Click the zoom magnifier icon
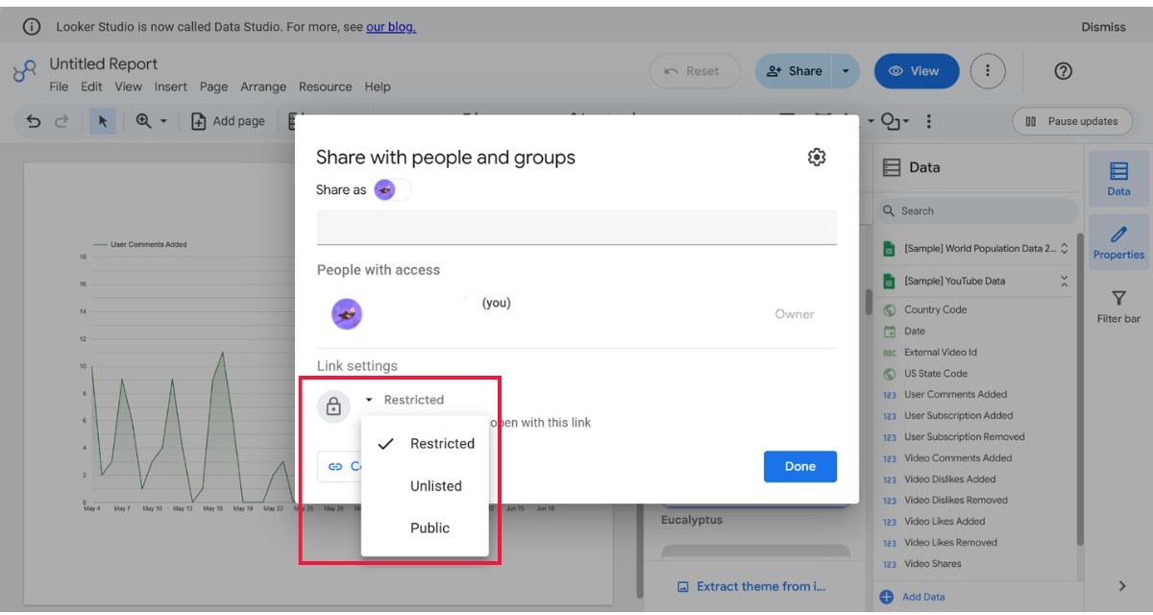The width and height of the screenshot is (1153, 615). click(x=143, y=121)
